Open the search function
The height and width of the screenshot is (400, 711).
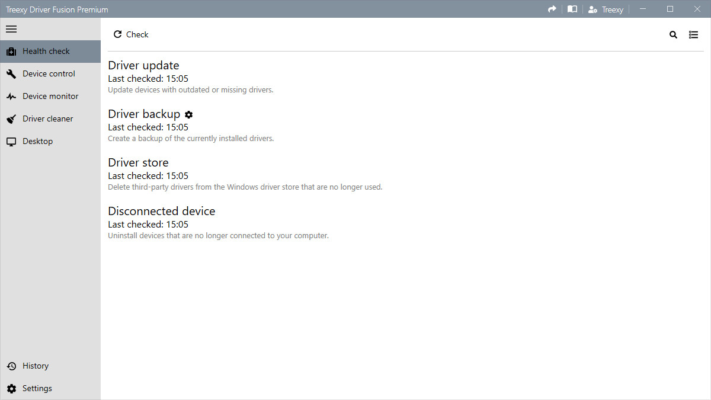tap(673, 34)
